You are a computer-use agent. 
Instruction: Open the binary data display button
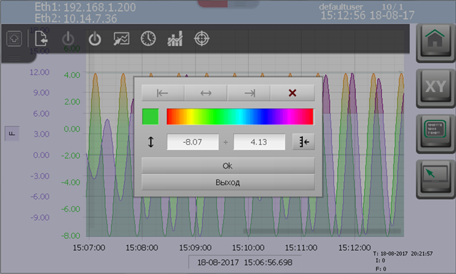point(435,133)
